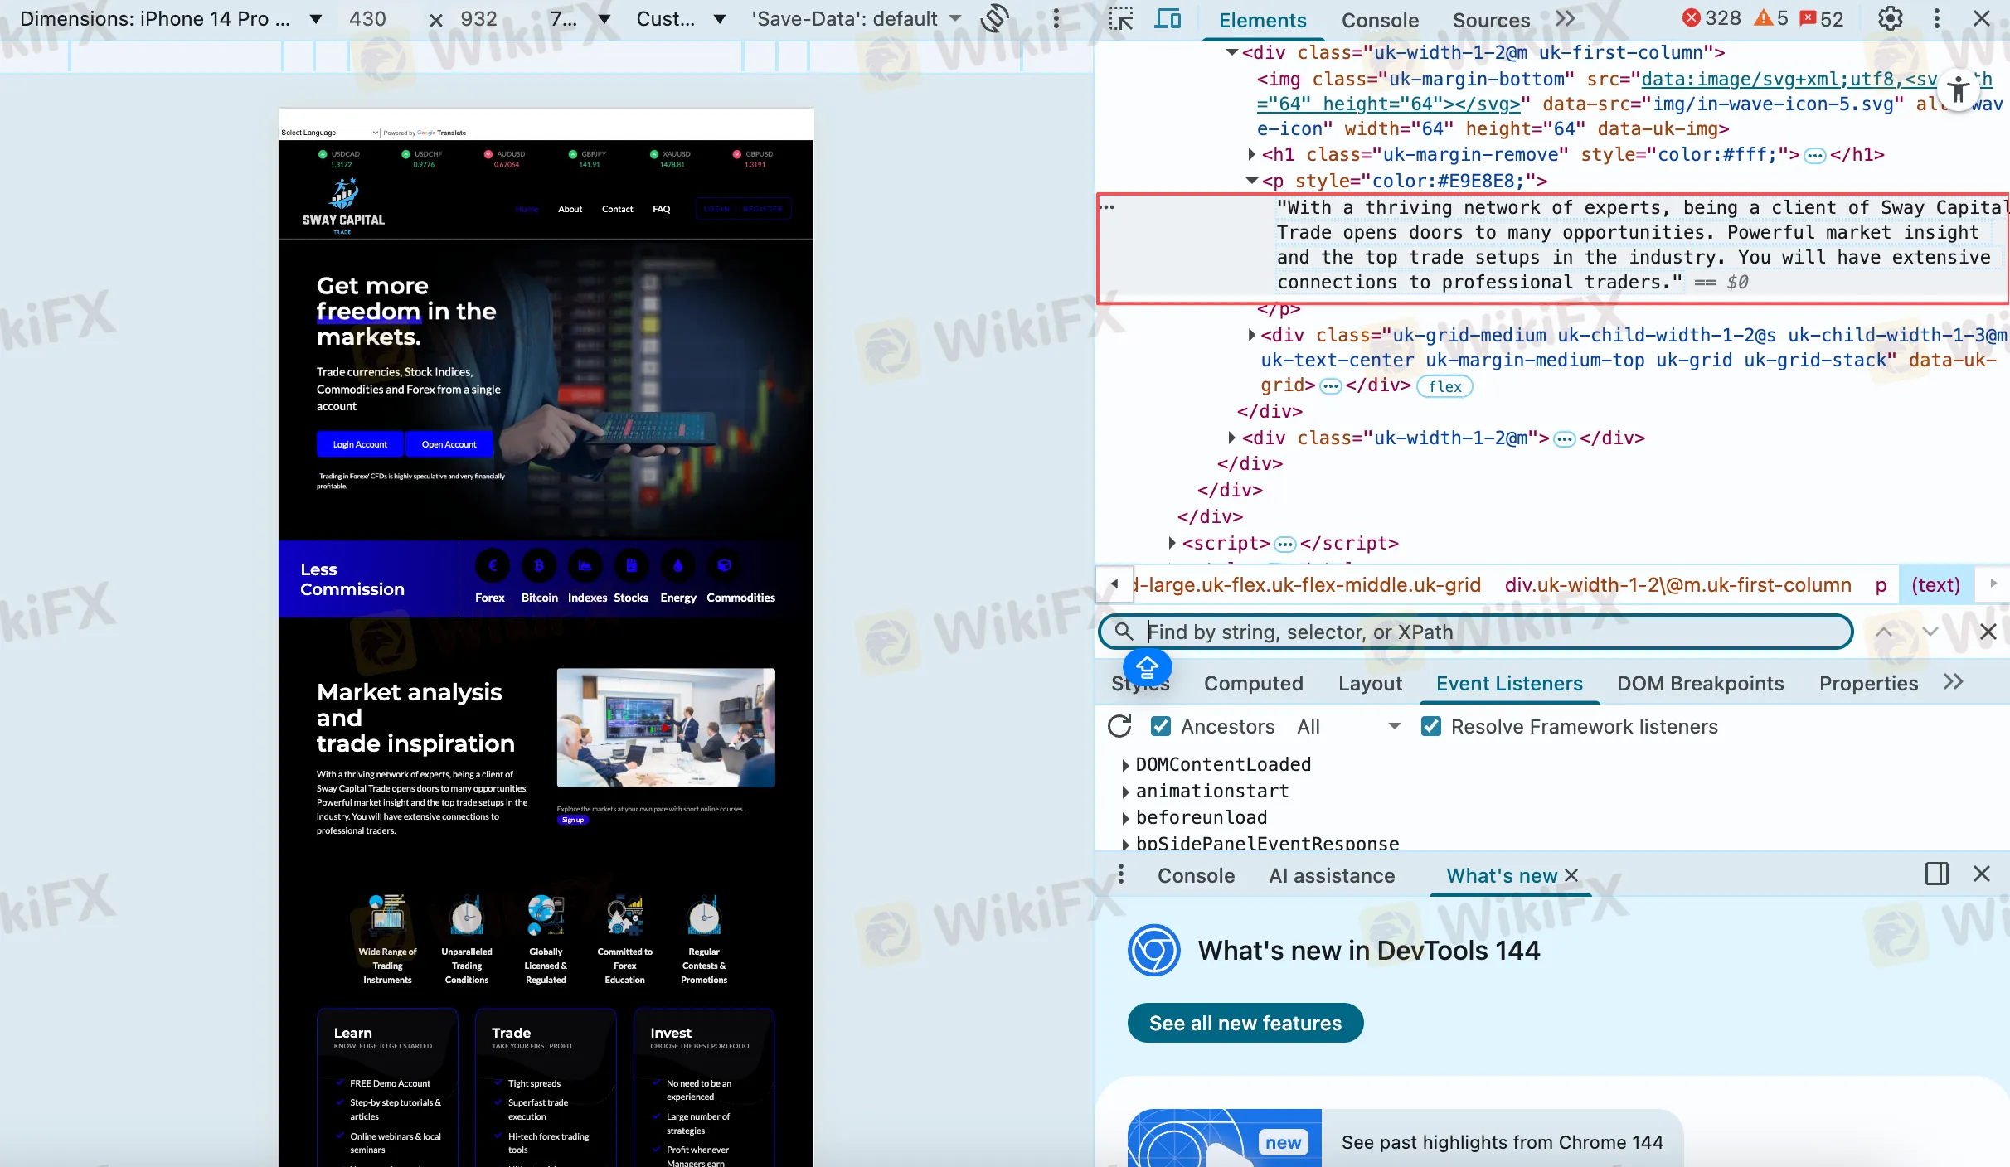2010x1167 pixels.
Task: Open DevTools settings gear
Action: [1890, 18]
